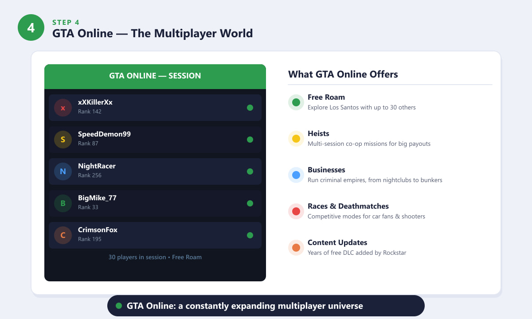Select player name SpeedDemon99

(x=104, y=134)
